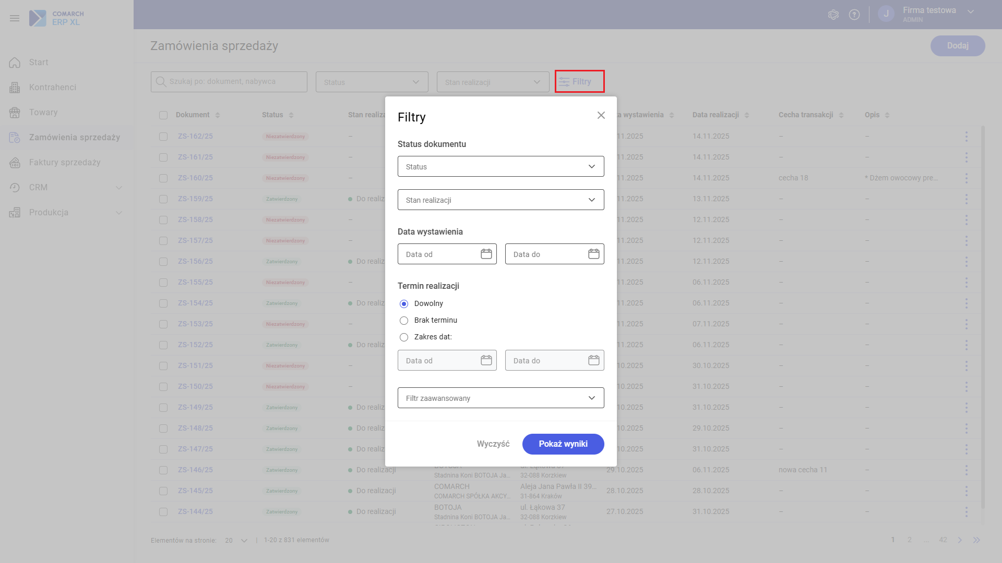Select the Dowolny radio option

tap(403, 304)
